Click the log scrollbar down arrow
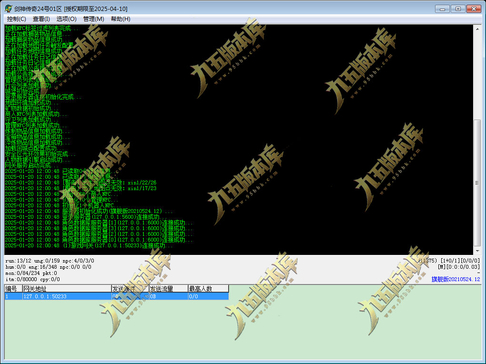This screenshot has width=486, height=364. point(477,250)
